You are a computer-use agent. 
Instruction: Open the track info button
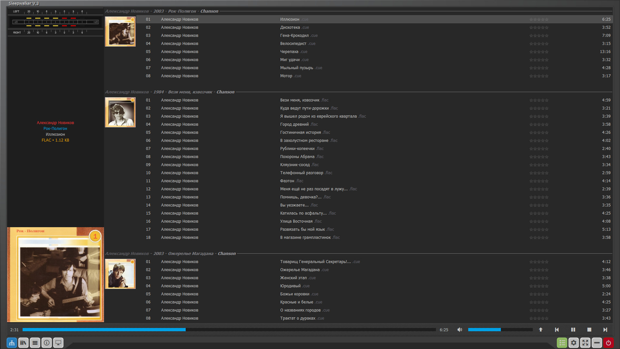pos(46,343)
